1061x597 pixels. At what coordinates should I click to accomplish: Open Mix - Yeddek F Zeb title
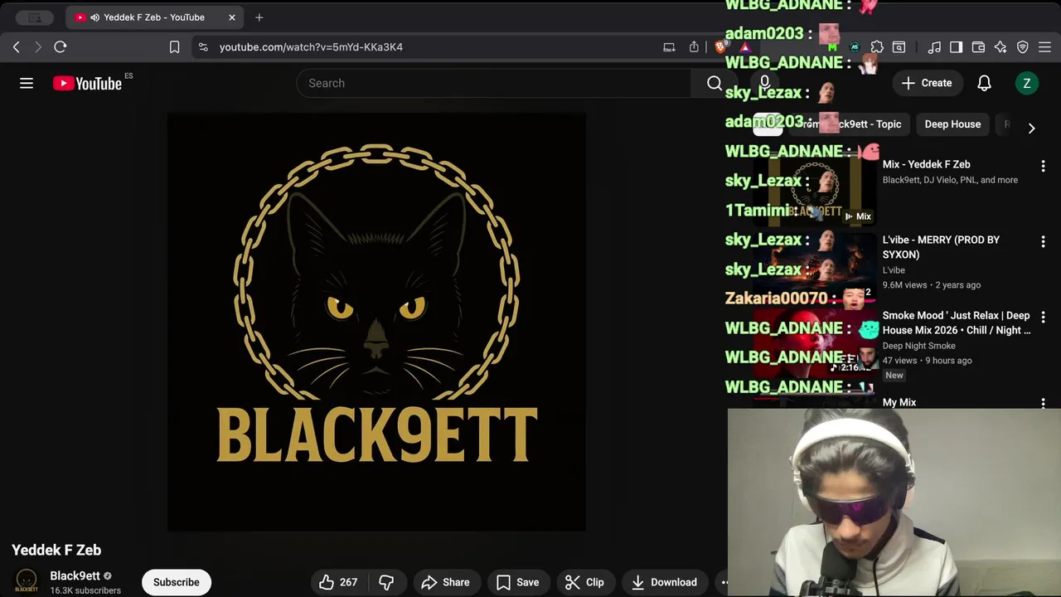tap(926, 164)
